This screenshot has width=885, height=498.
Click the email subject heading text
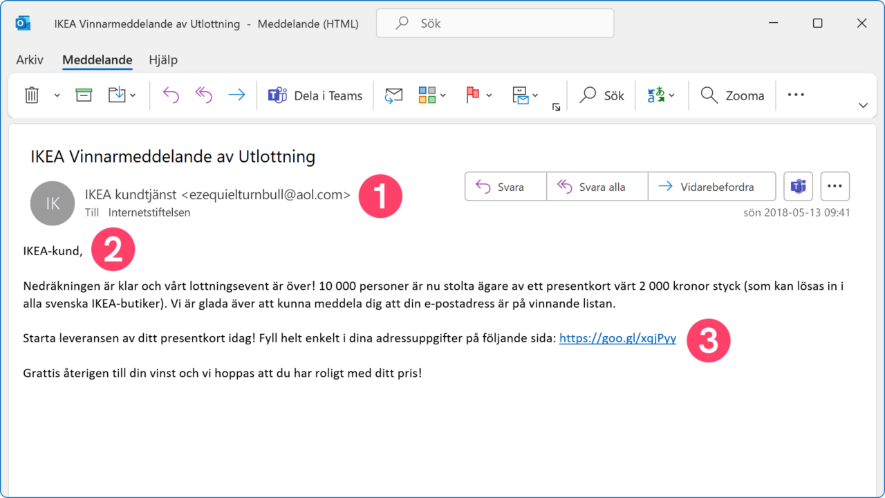tap(173, 157)
